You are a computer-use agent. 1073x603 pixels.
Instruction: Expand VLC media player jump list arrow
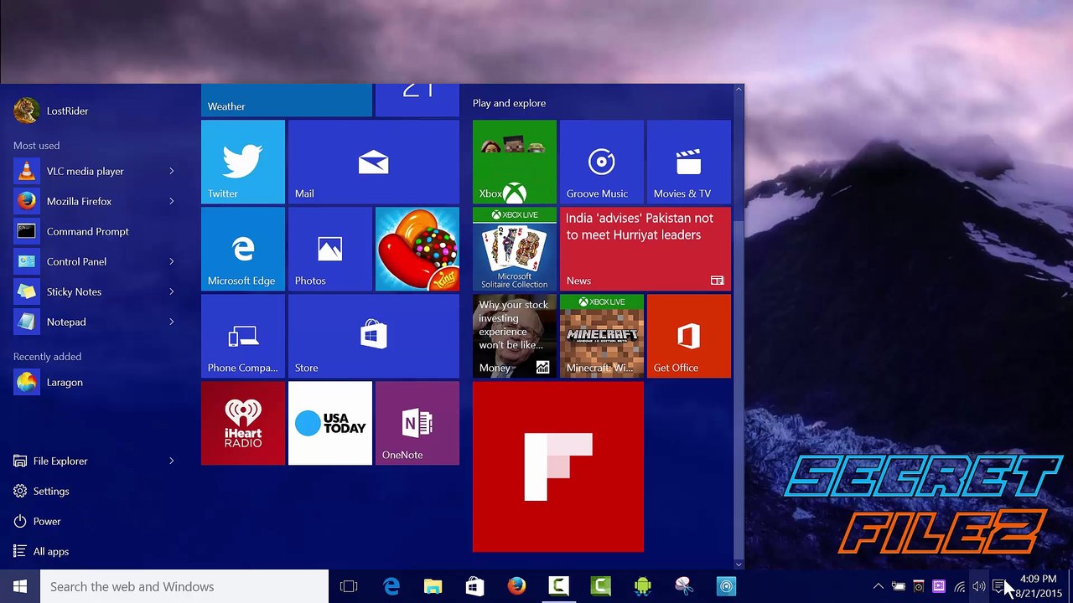(x=172, y=171)
